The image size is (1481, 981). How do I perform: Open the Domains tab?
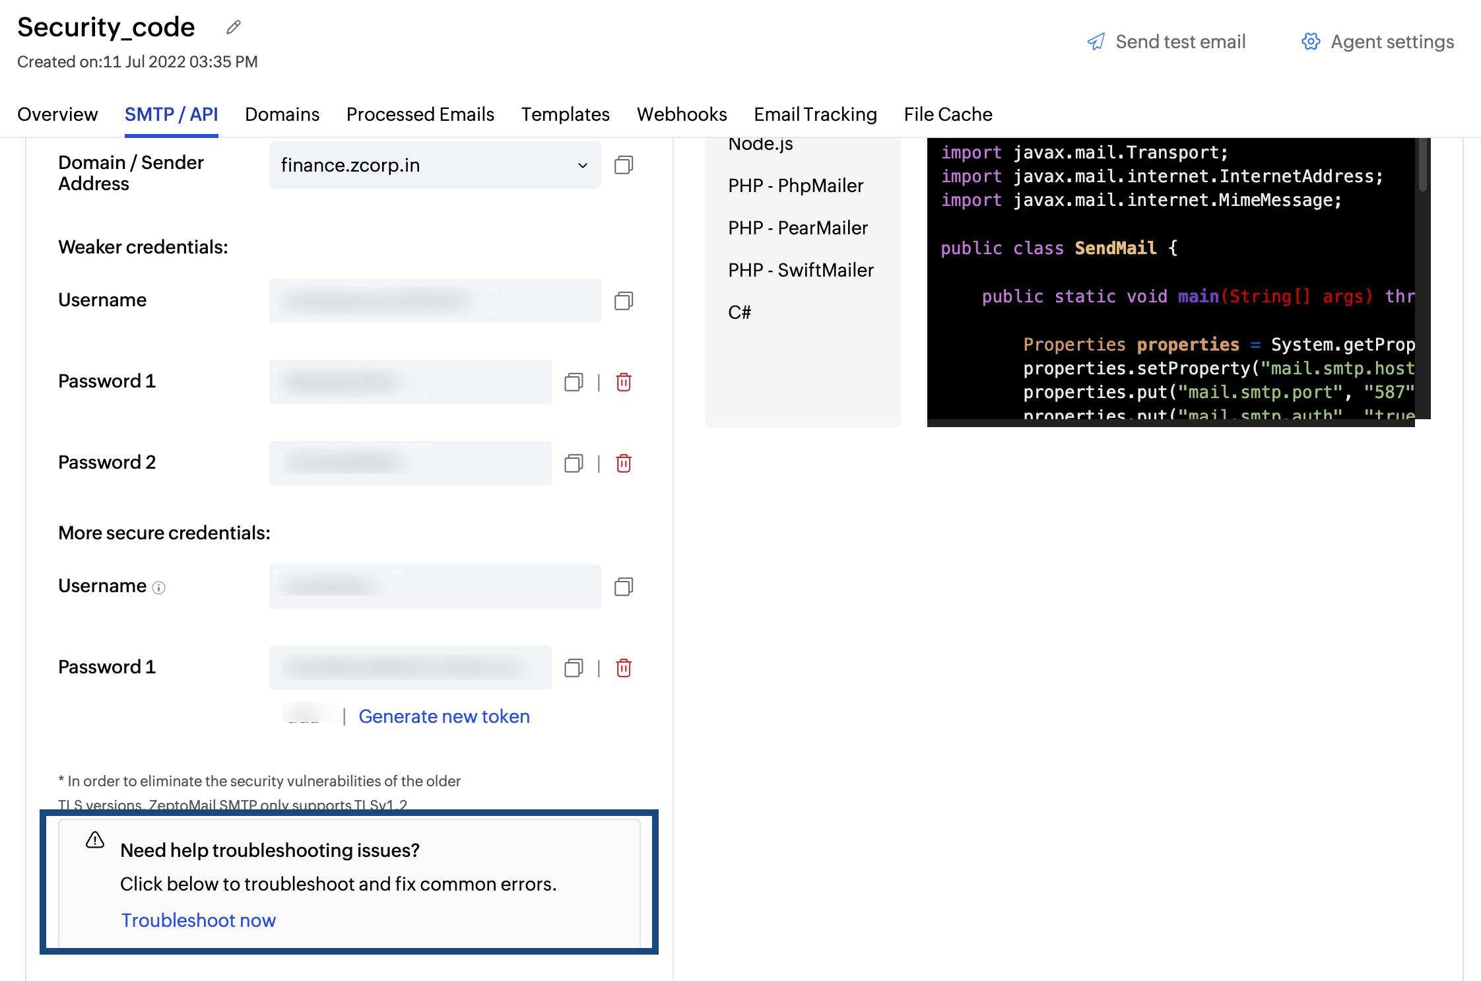pos(282,114)
